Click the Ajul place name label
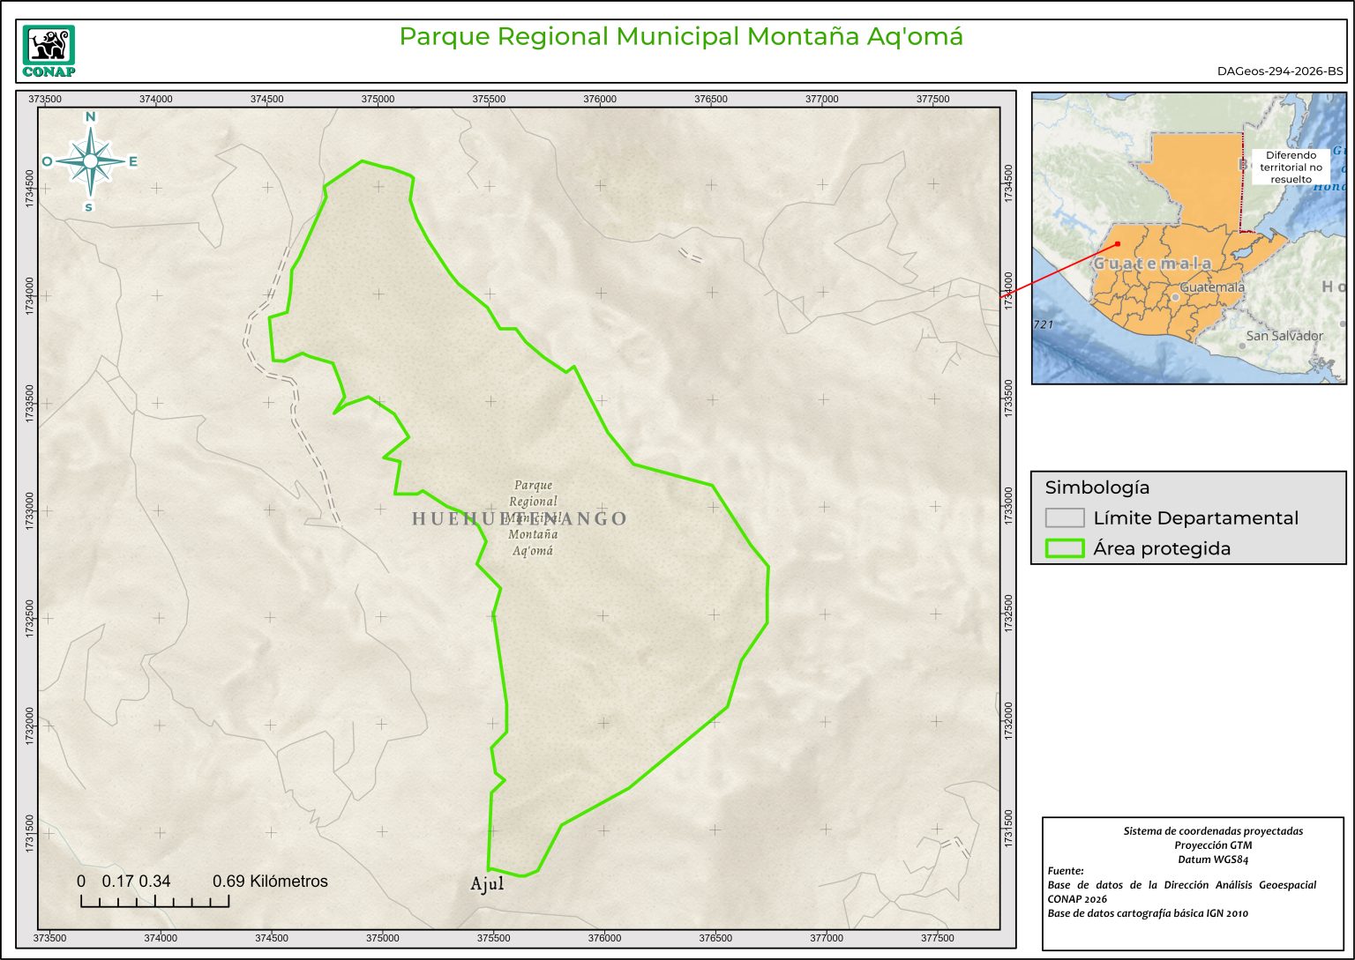This screenshot has width=1355, height=960. (x=487, y=883)
